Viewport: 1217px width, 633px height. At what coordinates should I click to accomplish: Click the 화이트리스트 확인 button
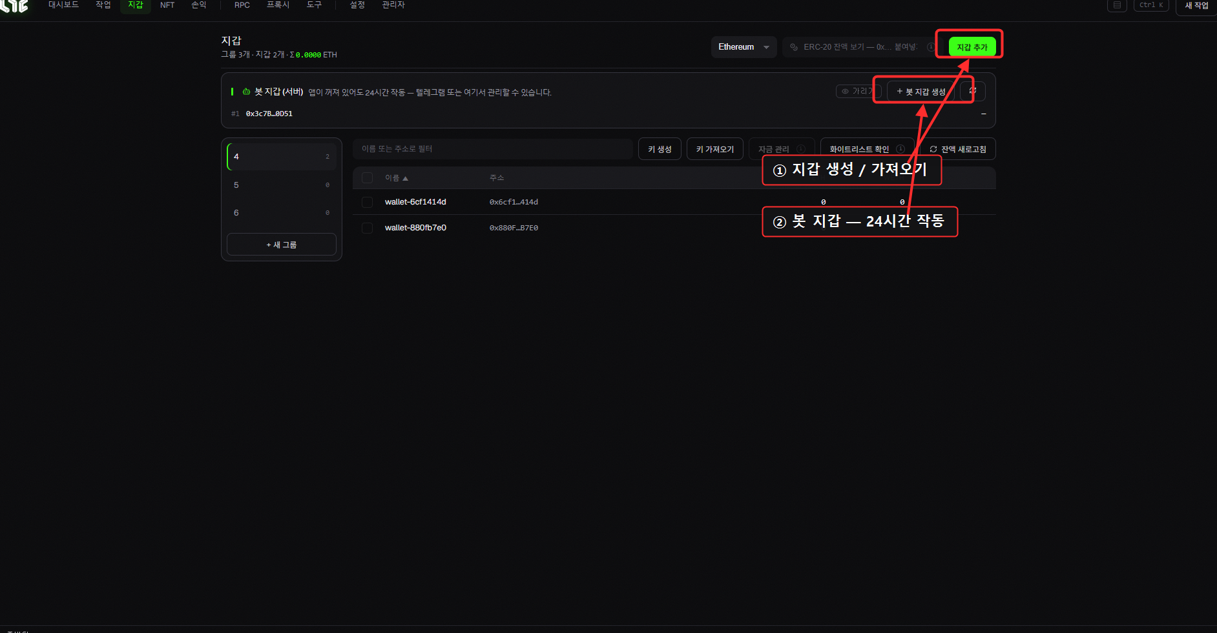[868, 149]
